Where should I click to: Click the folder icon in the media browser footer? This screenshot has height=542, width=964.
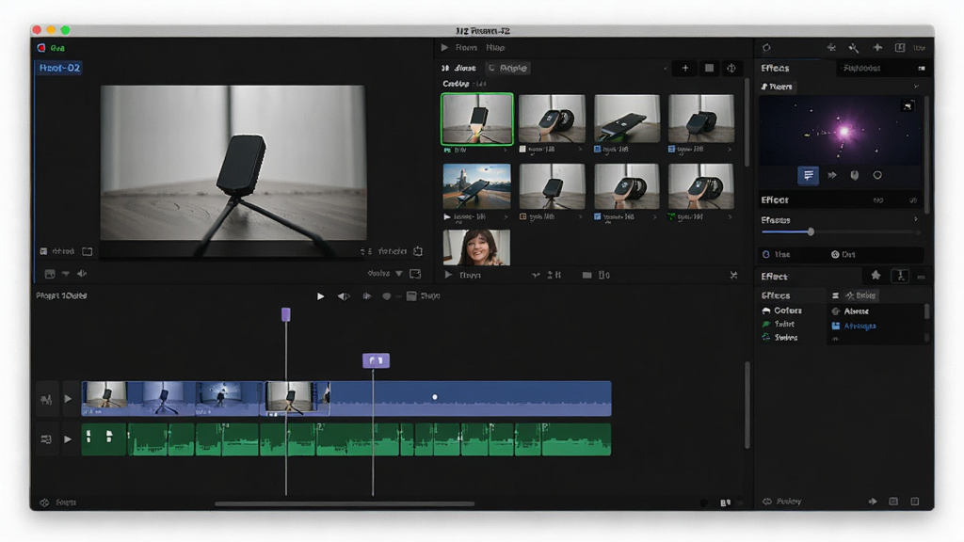click(x=586, y=275)
